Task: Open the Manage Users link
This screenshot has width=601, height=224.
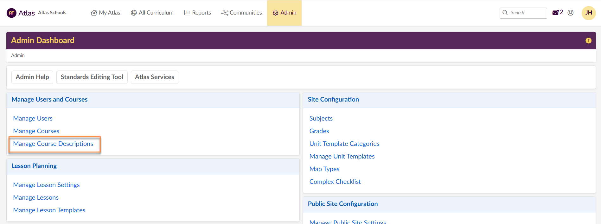Action: pyautogui.click(x=33, y=118)
